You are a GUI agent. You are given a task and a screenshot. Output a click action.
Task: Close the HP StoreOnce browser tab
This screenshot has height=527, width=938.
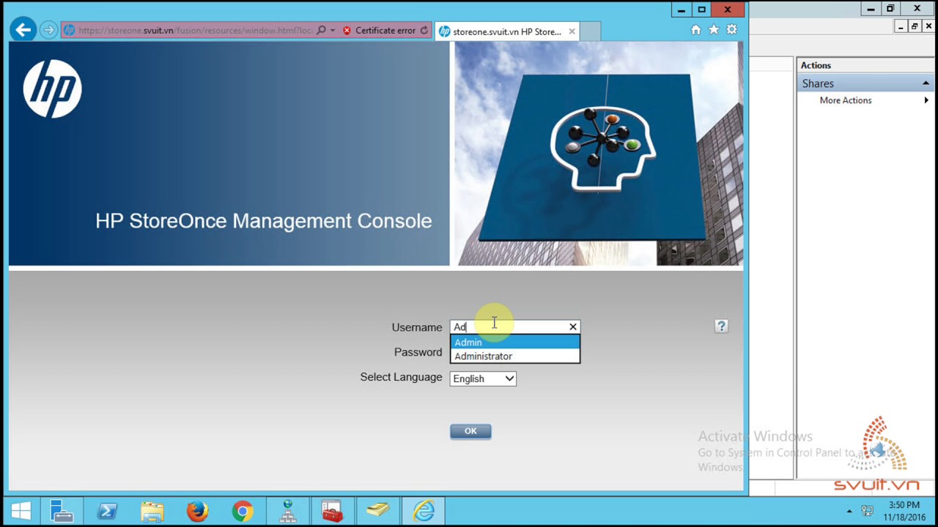pos(572,31)
